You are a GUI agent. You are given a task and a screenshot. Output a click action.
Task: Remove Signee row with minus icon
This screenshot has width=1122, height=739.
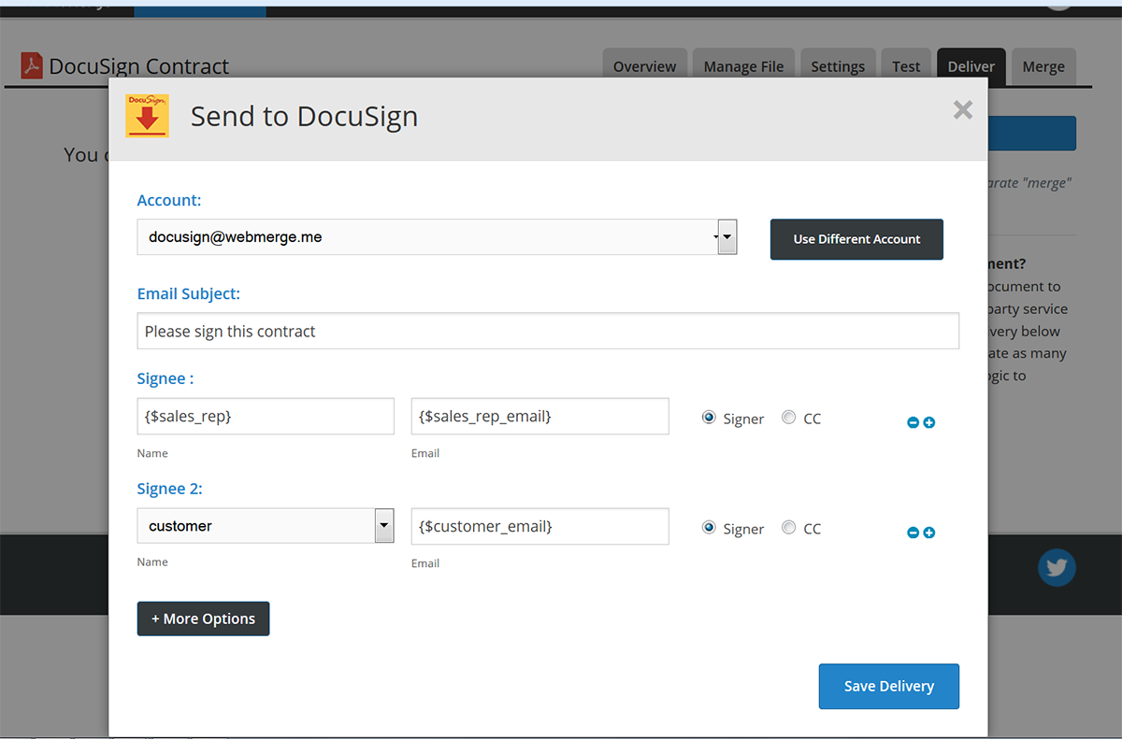(x=913, y=423)
